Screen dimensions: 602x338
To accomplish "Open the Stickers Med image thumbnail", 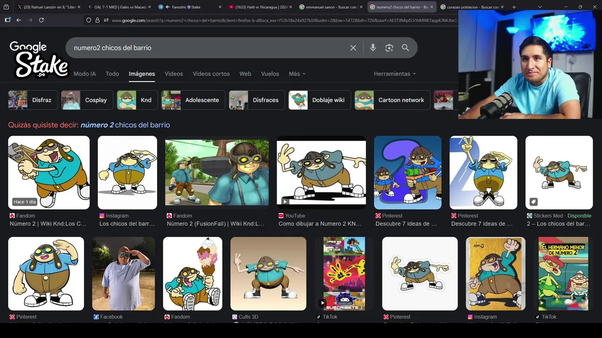I will coord(559,172).
